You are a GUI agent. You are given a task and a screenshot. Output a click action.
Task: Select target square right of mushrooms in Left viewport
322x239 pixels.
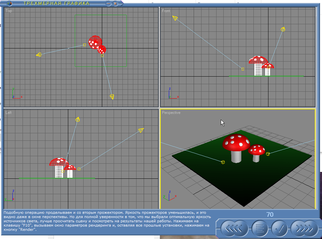coord(79,169)
